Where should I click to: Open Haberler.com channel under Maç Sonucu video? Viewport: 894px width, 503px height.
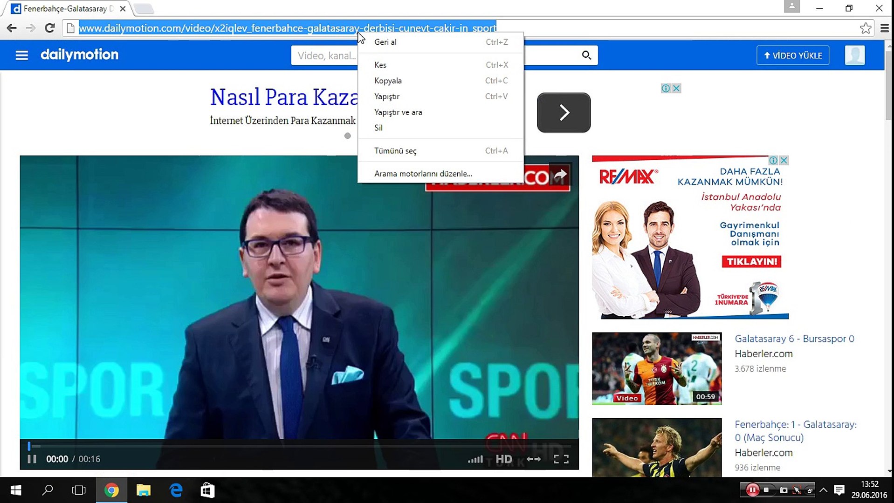point(763,452)
